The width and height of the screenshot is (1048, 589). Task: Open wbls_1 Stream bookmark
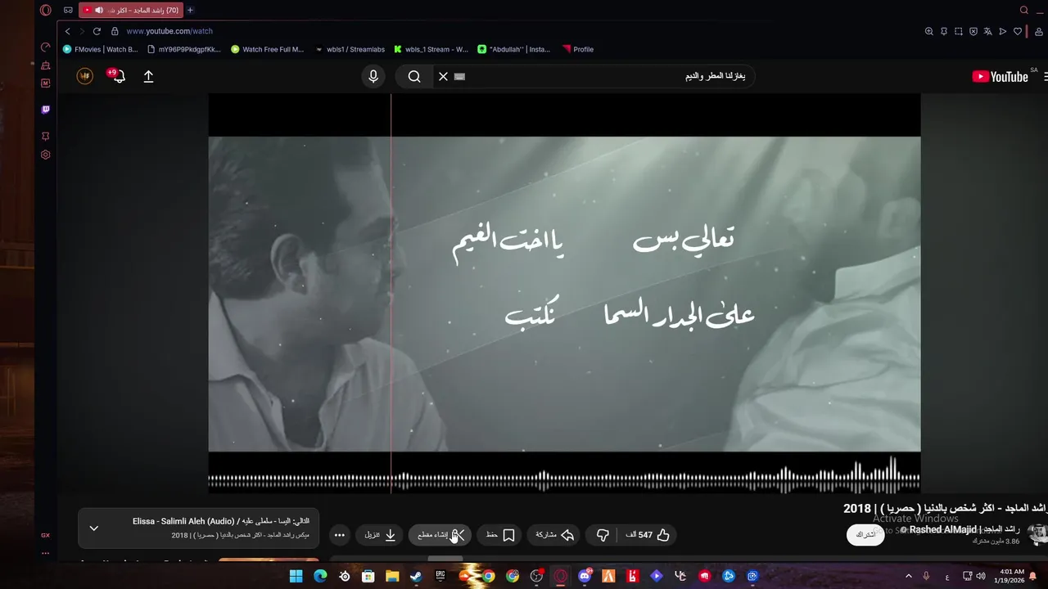(x=431, y=49)
